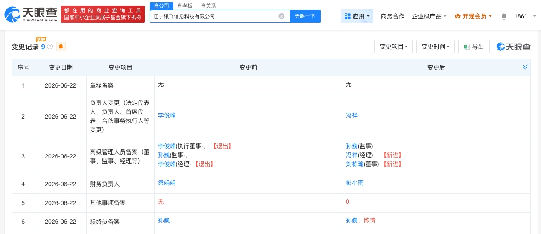The width and height of the screenshot is (541, 234).
Task: Open the 变更项目 filter dropdown
Action: click(x=394, y=47)
